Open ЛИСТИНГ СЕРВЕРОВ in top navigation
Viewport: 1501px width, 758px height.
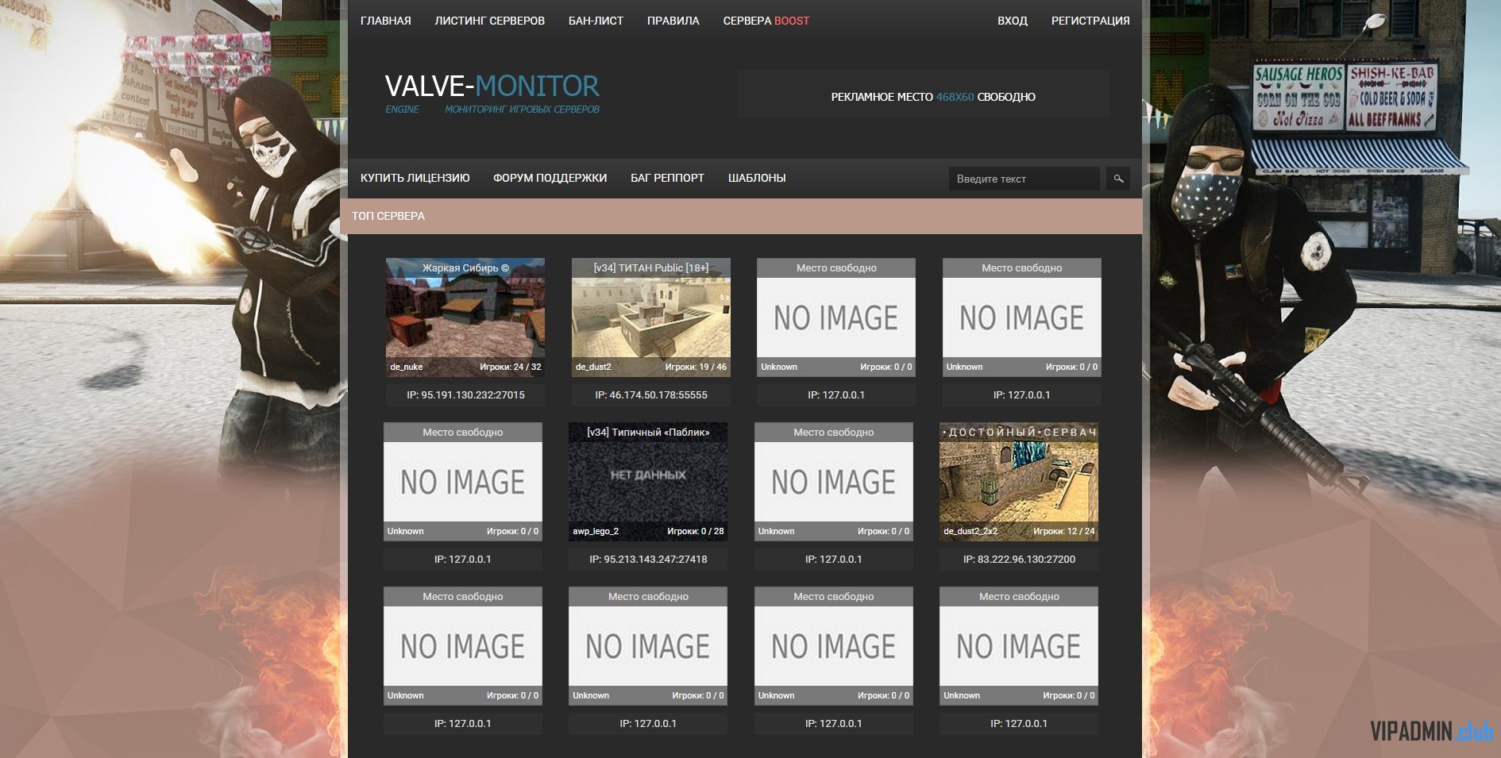[489, 21]
